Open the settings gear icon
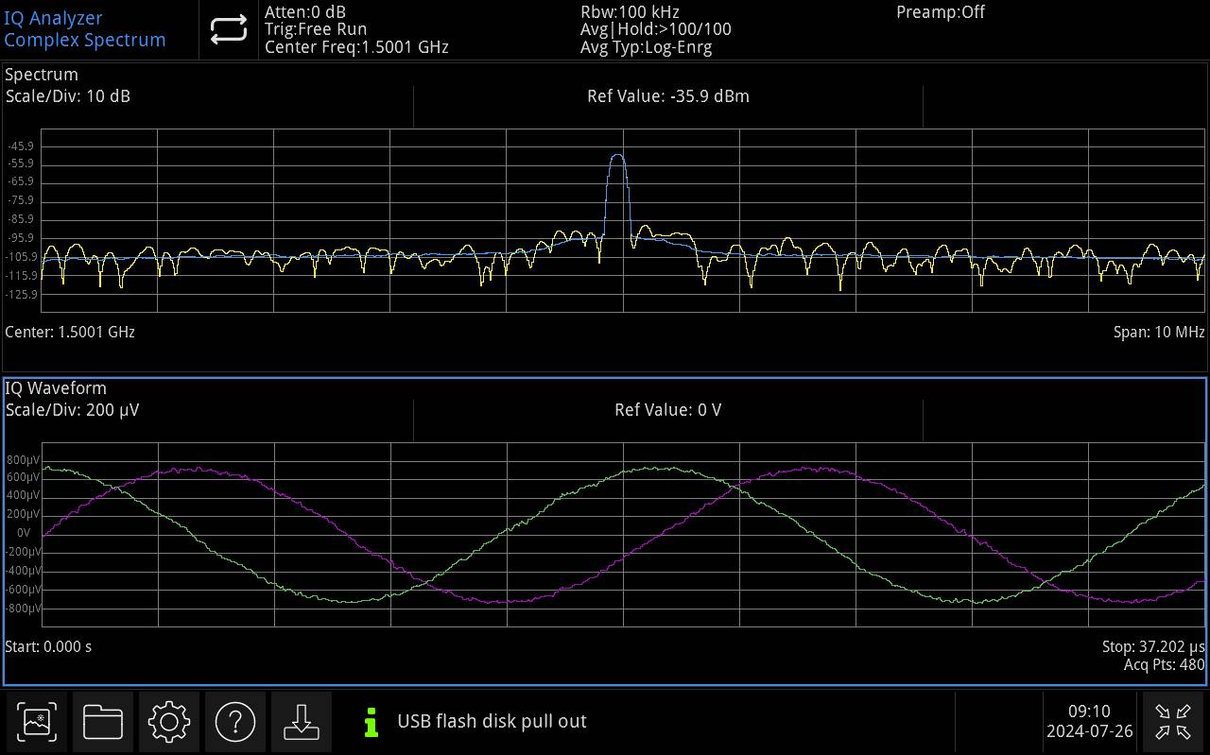This screenshot has width=1210, height=755. click(168, 721)
